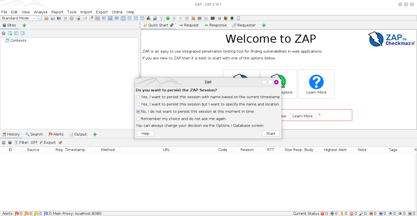Switch to the Search tab in bottom panel

(x=34, y=134)
